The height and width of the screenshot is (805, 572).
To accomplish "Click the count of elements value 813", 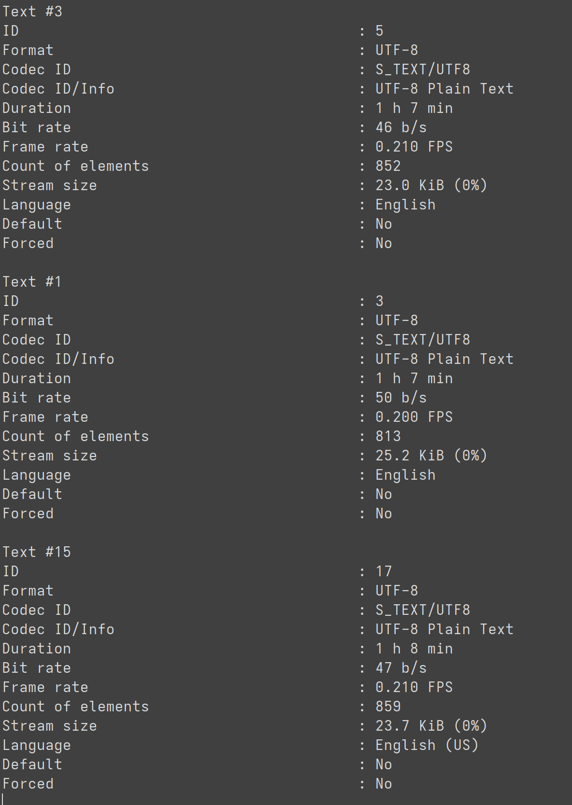I will 388,436.
